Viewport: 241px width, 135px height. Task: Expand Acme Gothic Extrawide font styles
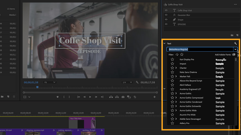tap(176, 106)
